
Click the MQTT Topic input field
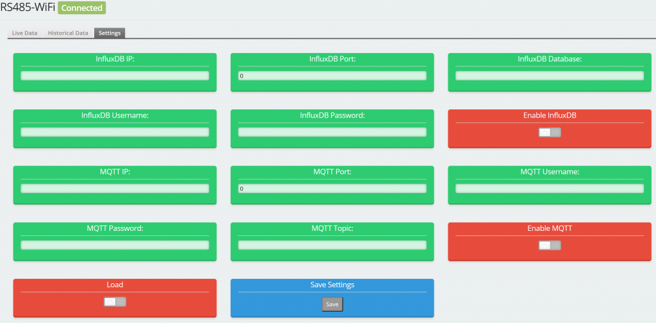pos(332,245)
